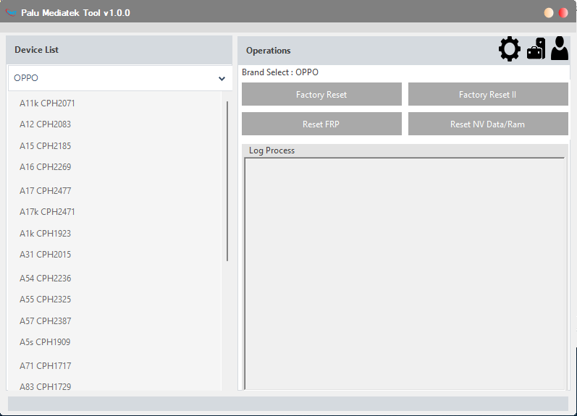Pick A16 CPH2269 in the list
Image resolution: width=577 pixels, height=416 pixels.
click(45, 167)
